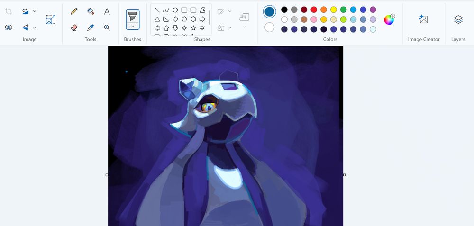Screen dimensions: 474x226
Task: Click the Shape fill icon
Action: point(221,28)
